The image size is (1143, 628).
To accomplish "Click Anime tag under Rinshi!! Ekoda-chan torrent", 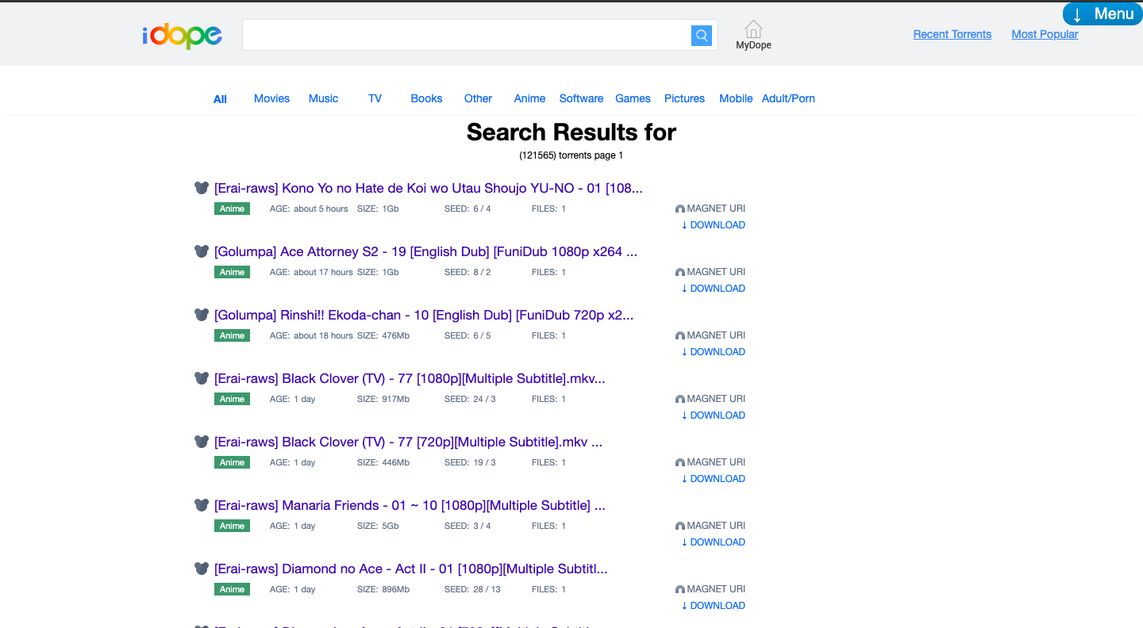I will click(x=232, y=335).
